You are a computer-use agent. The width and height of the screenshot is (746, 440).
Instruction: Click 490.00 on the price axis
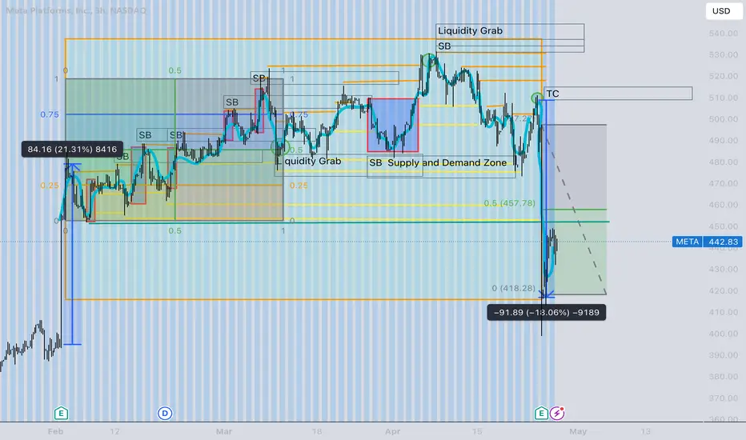(723, 140)
